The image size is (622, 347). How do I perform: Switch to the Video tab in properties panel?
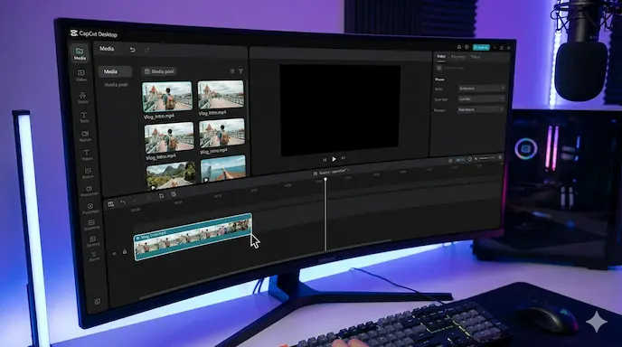(441, 57)
